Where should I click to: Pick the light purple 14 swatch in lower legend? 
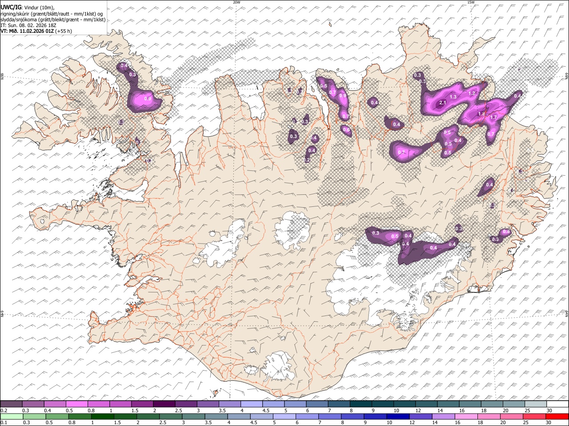point(444,416)
